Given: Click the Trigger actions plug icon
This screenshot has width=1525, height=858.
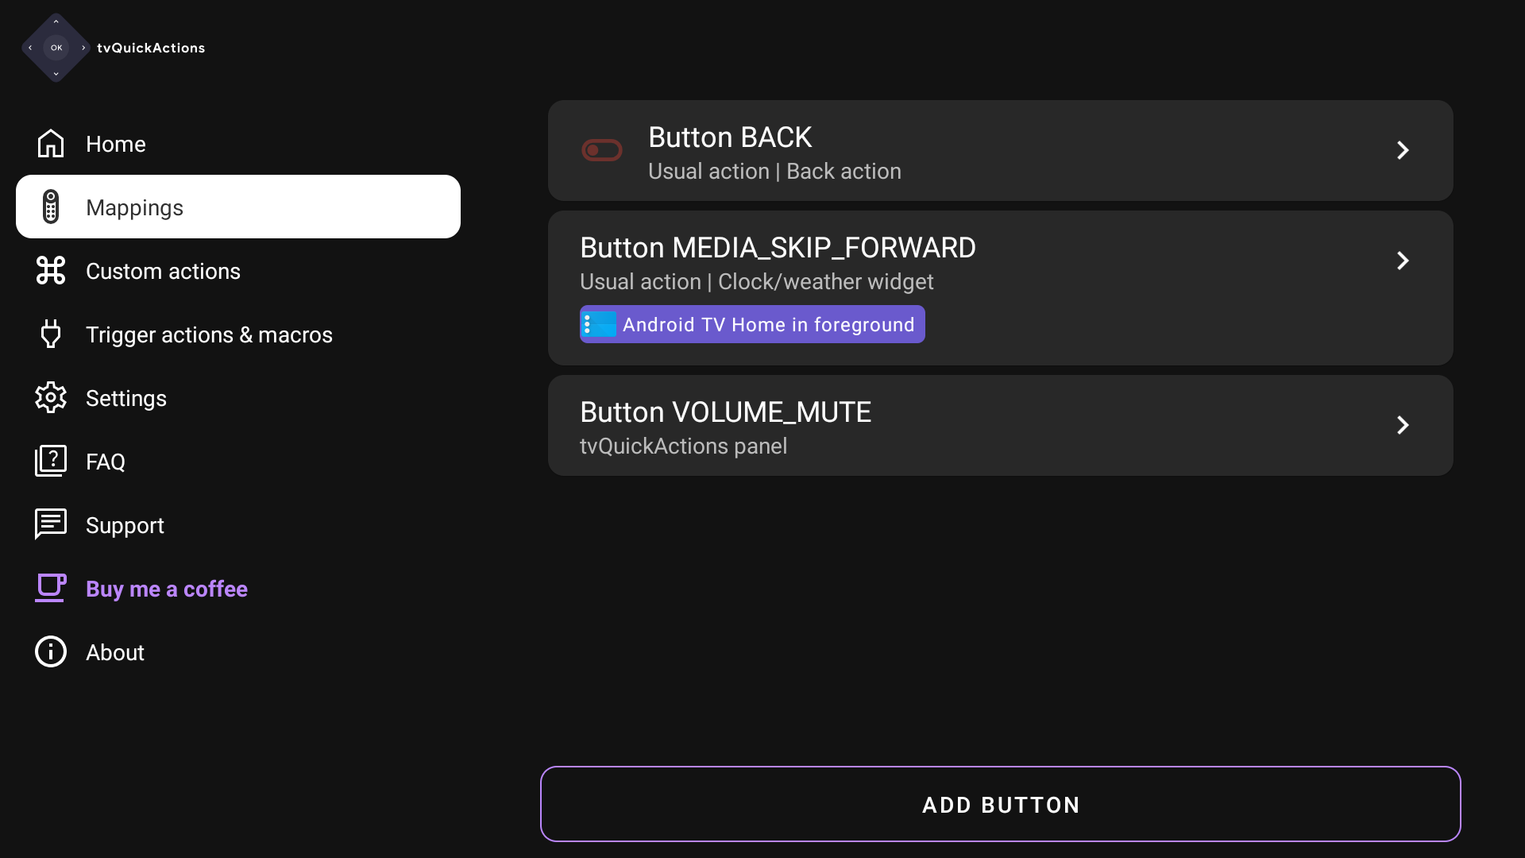Looking at the screenshot, I should coord(51,334).
